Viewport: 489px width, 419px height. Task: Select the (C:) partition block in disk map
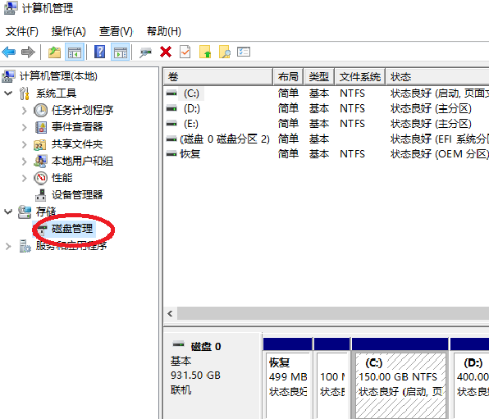coord(400,385)
